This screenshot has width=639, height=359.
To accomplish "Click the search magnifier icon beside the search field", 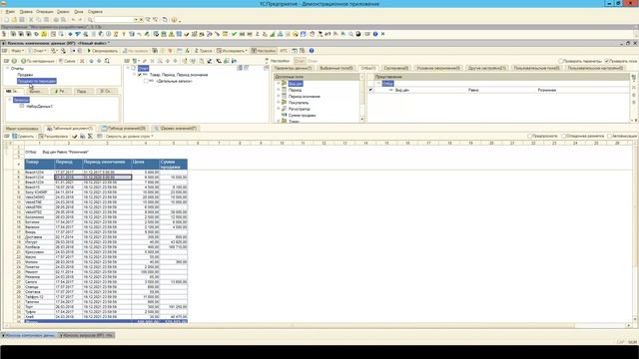I will tap(90, 20).
